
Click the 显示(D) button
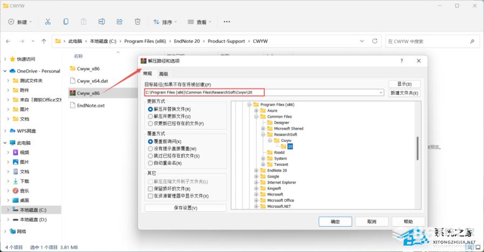(404, 84)
